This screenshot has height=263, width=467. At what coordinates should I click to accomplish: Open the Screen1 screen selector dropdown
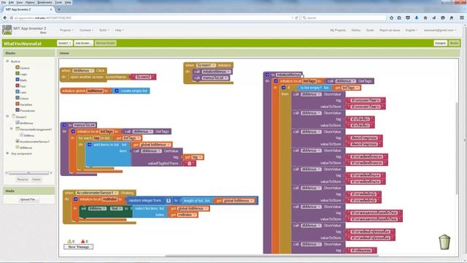pyautogui.click(x=65, y=43)
